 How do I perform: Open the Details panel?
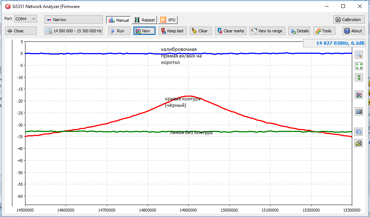click(x=299, y=31)
